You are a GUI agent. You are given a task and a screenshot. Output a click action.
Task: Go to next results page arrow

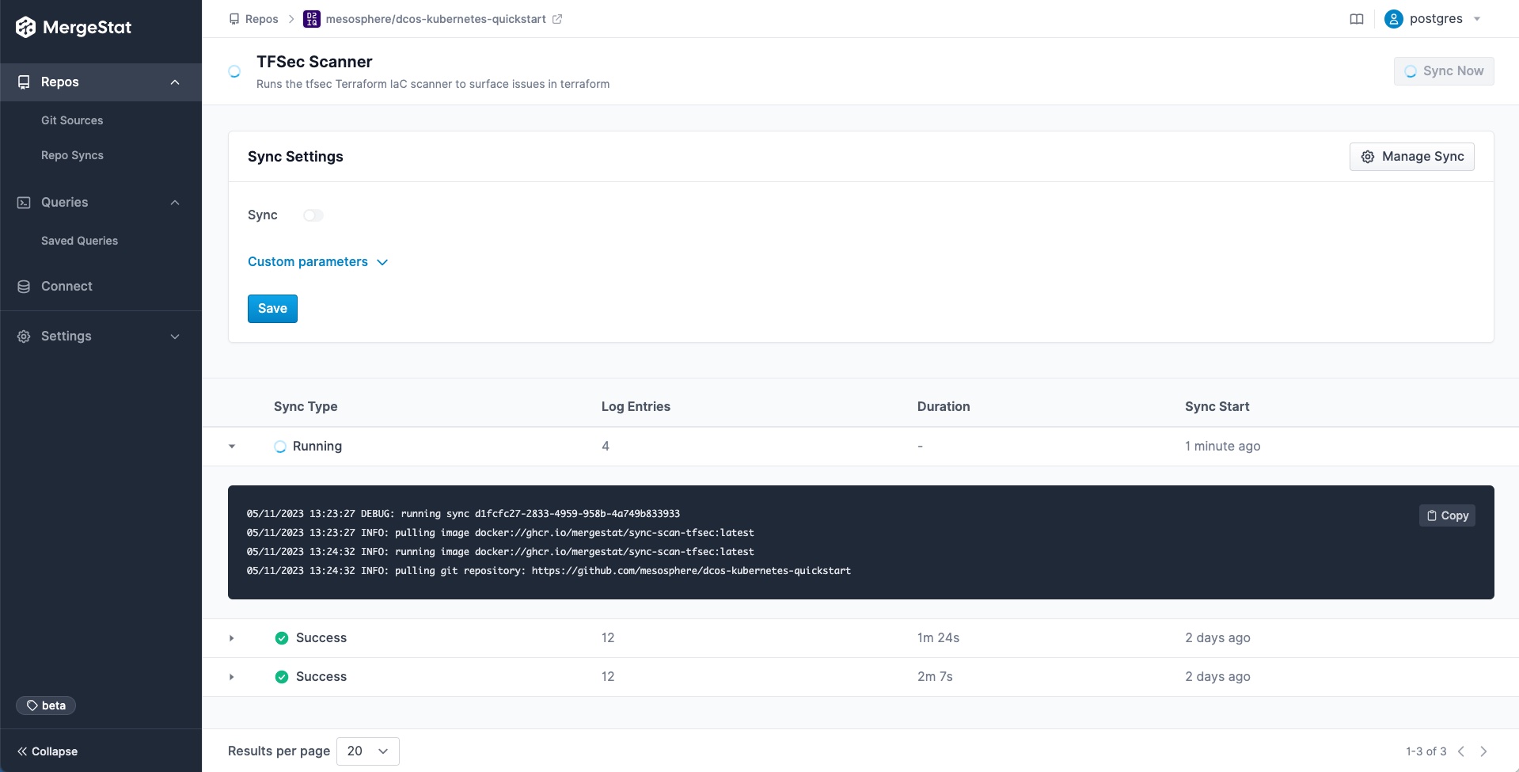1483,751
